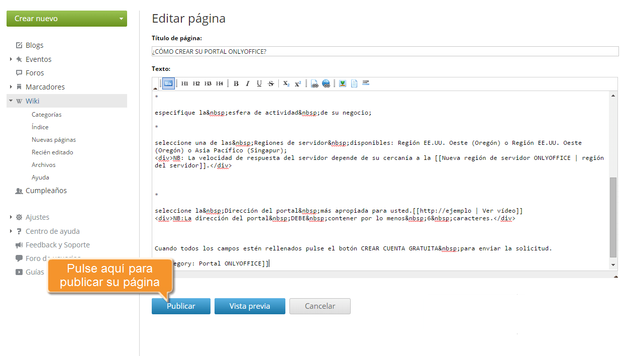This screenshot has width=623, height=356.
Task: Open Wiki Categorías page
Action: [x=47, y=115]
